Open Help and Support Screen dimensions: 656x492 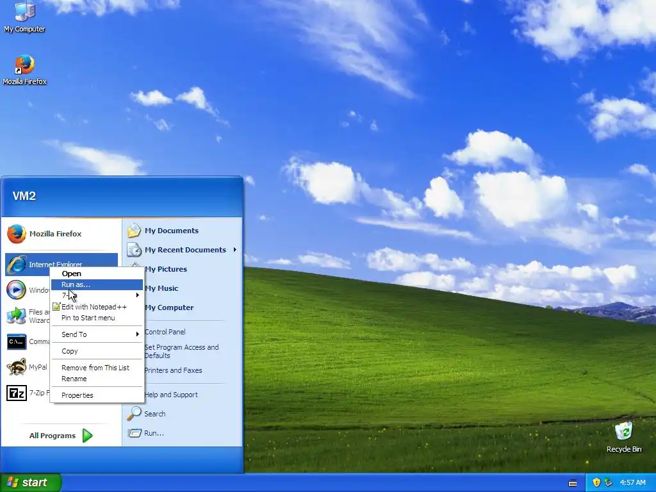[170, 395]
